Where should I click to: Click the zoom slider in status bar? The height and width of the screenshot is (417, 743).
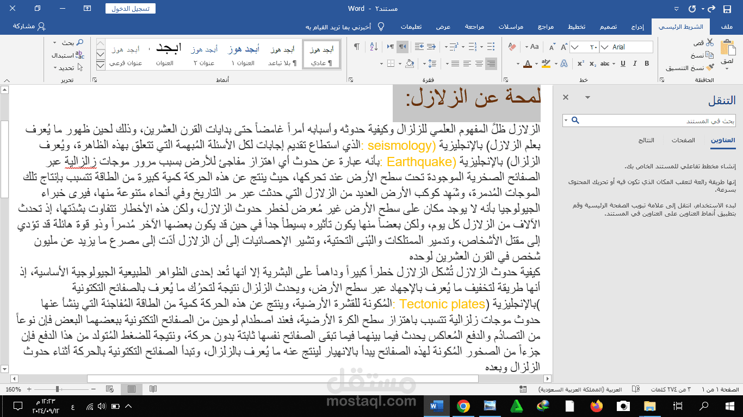61,389
